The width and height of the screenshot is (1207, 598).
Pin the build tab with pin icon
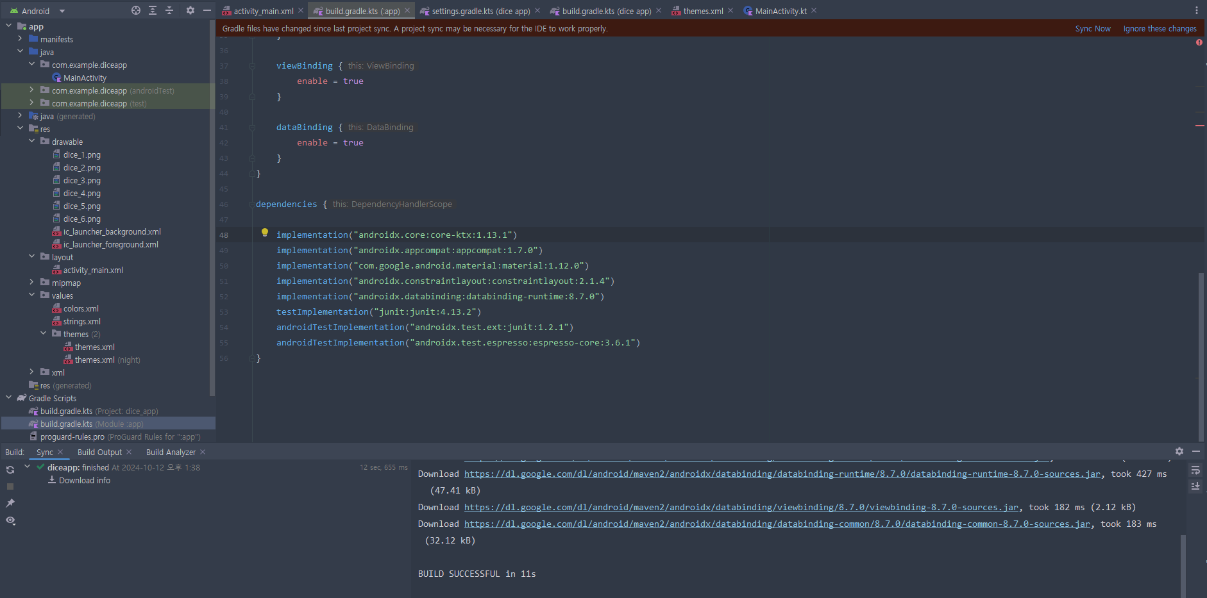pos(10,503)
